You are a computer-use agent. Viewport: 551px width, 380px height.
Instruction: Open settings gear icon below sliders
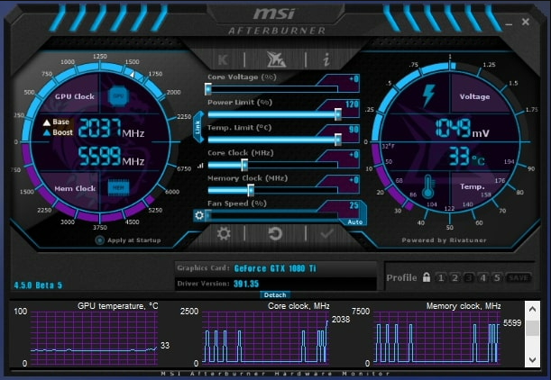coord(224,233)
